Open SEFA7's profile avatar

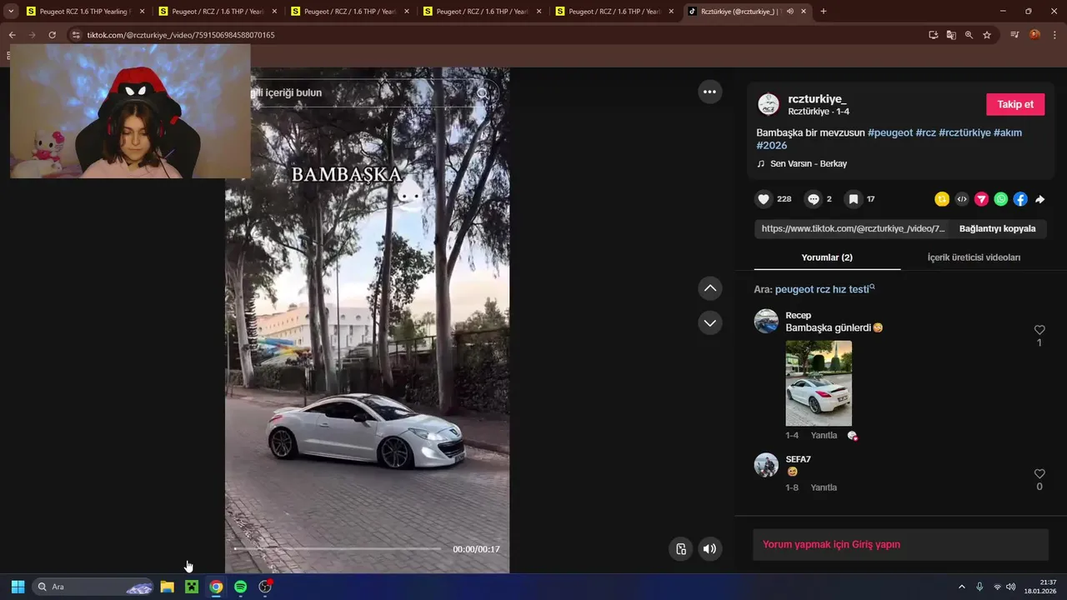click(x=766, y=465)
